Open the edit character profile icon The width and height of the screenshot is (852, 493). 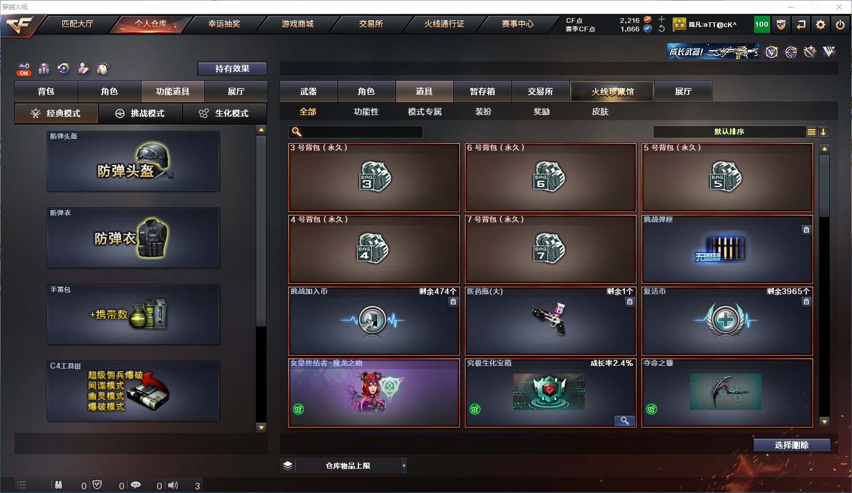[83, 69]
